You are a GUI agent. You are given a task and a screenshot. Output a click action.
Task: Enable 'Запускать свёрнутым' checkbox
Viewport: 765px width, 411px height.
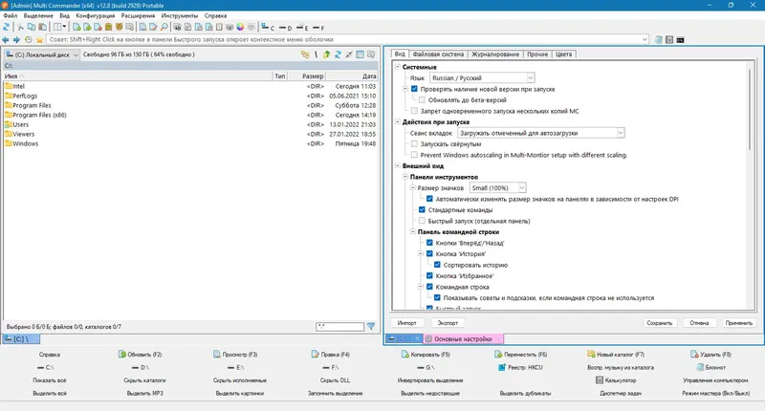coord(414,143)
